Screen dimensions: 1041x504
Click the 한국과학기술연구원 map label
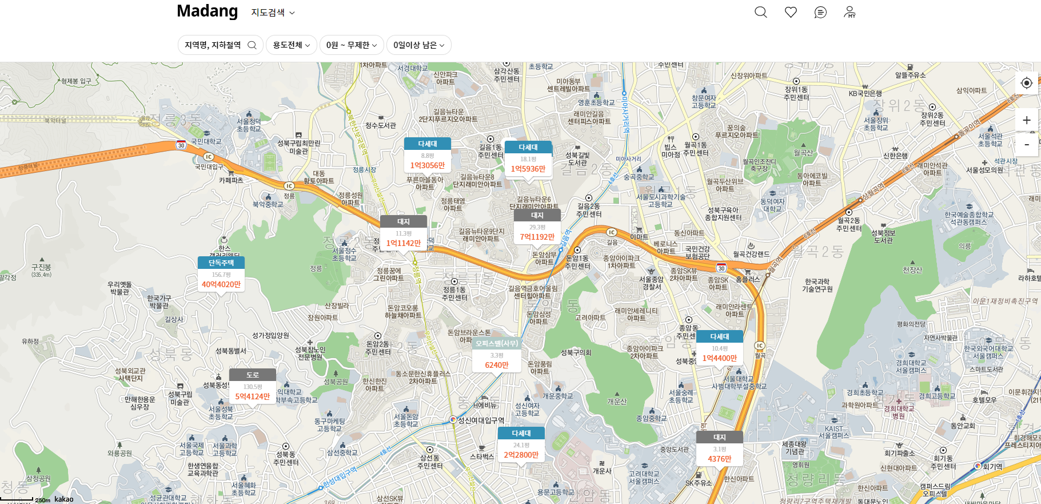coord(817,285)
